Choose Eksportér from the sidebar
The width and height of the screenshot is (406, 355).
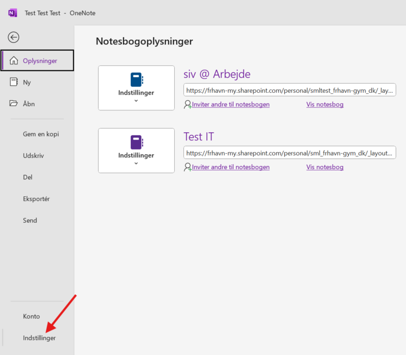[37, 199]
